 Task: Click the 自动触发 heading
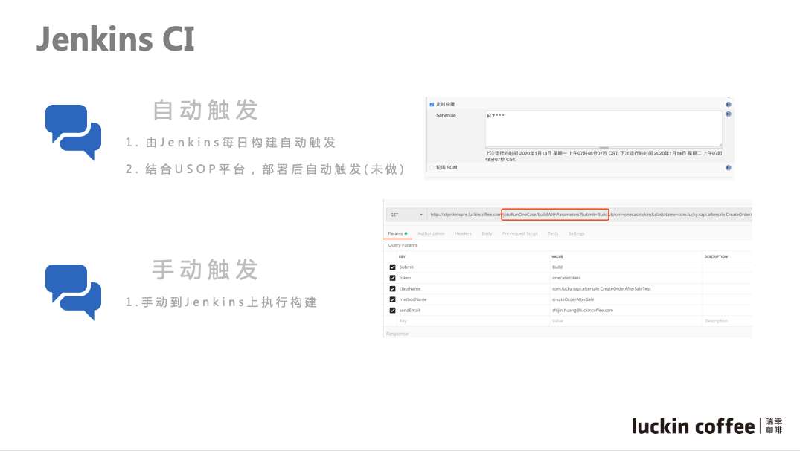pyautogui.click(x=205, y=110)
